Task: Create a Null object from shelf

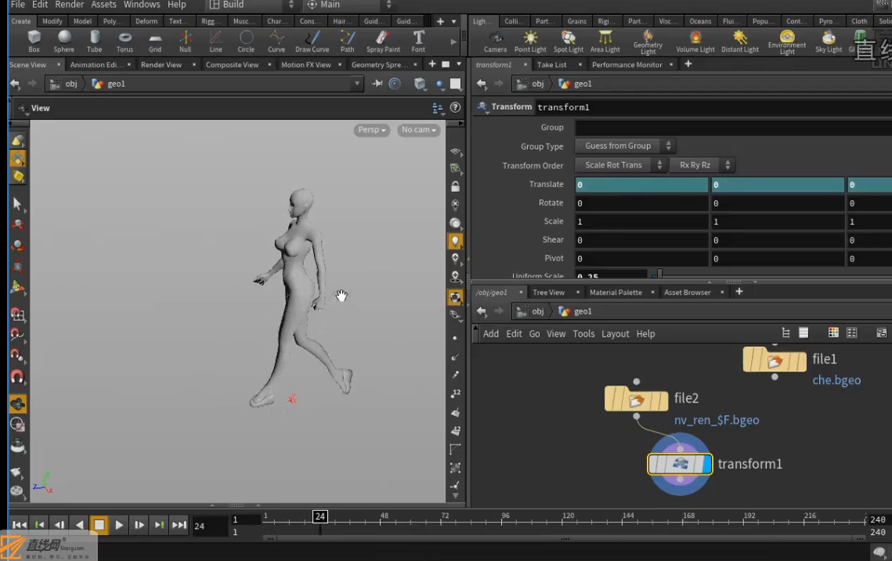Action: click(186, 42)
